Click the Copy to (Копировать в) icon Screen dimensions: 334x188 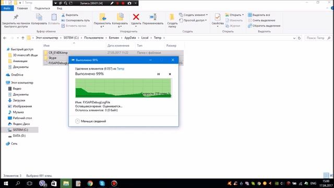(120, 17)
